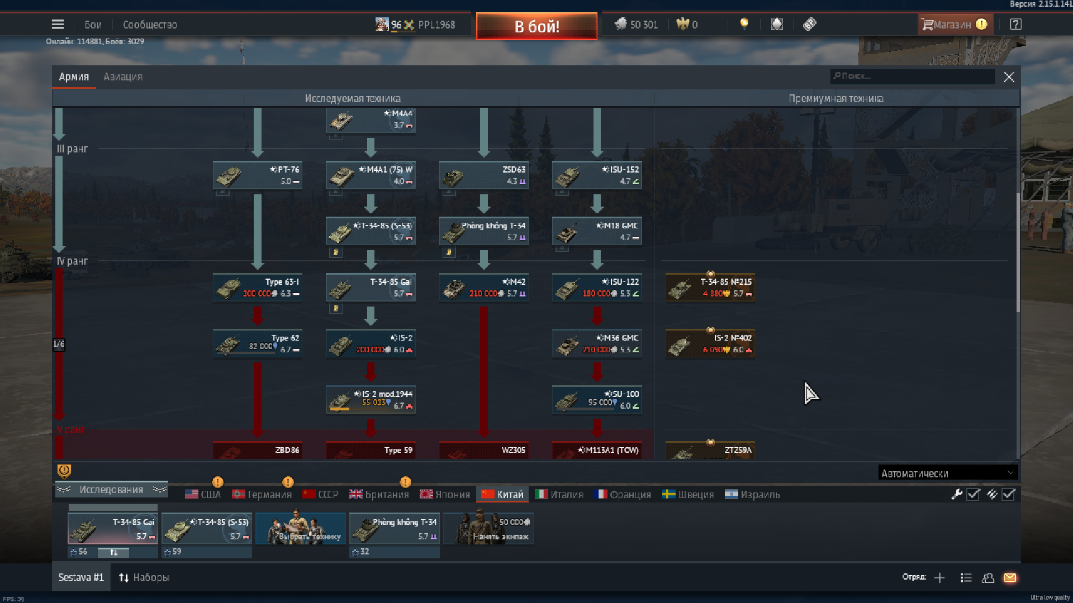Select T-34-85 Gai in research tree
Image resolution: width=1073 pixels, height=603 pixels.
[x=371, y=288]
